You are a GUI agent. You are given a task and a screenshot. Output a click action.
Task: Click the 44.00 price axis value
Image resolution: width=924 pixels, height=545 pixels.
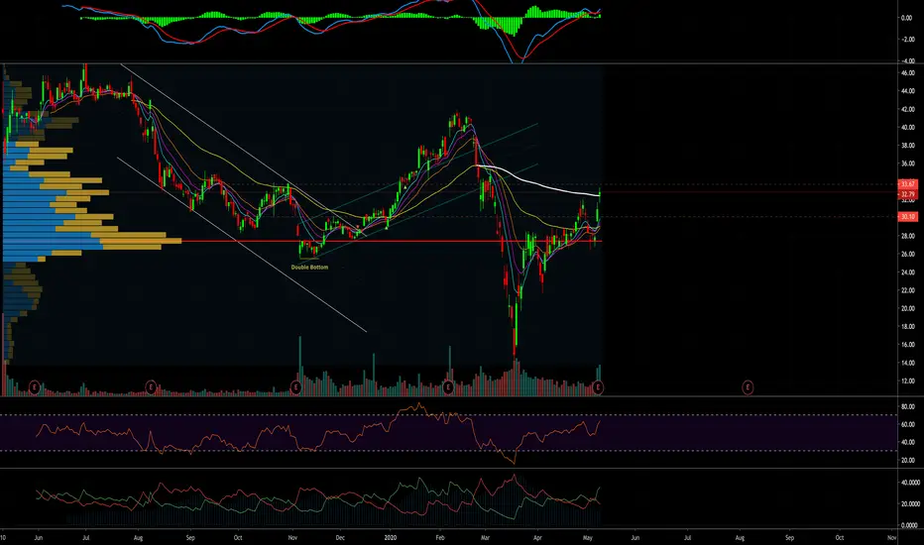click(x=907, y=91)
